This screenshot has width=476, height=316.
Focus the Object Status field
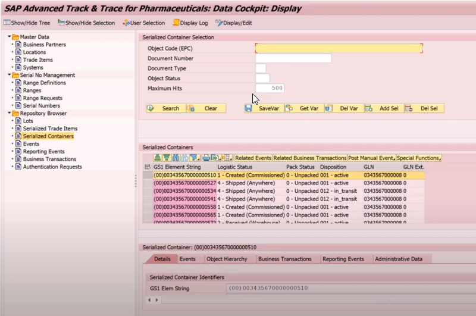point(262,79)
